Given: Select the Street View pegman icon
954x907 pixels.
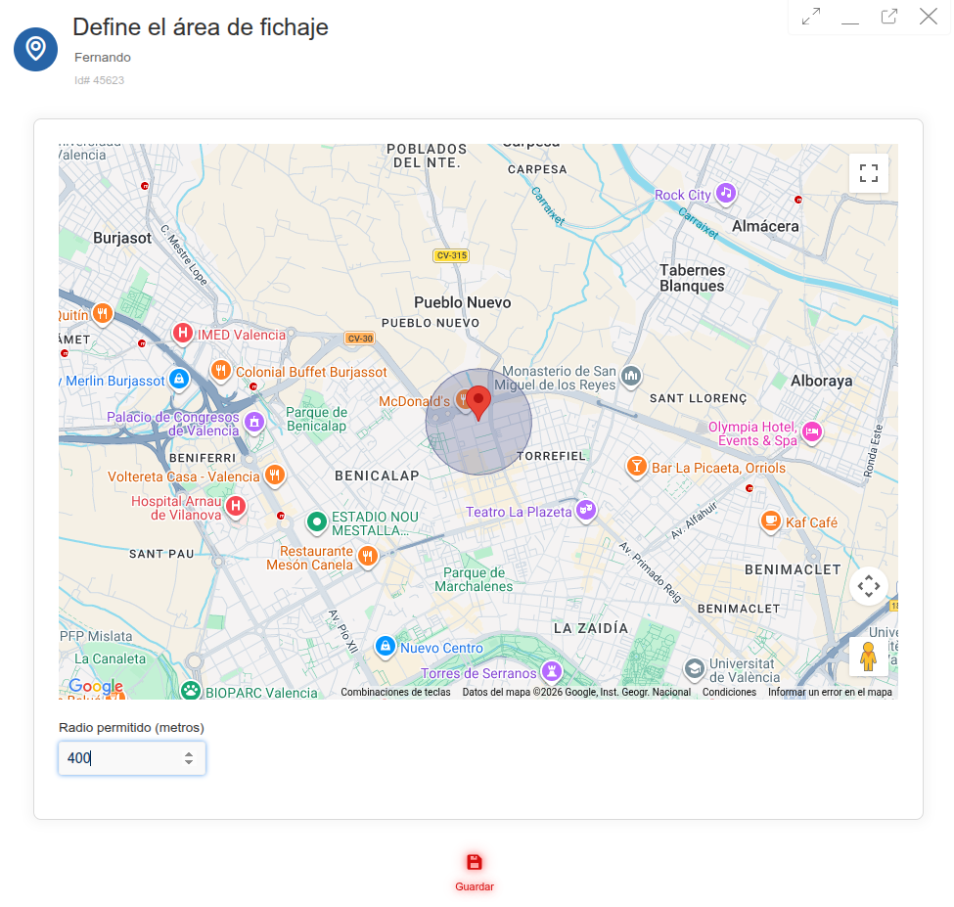Looking at the screenshot, I should pyautogui.click(x=868, y=657).
